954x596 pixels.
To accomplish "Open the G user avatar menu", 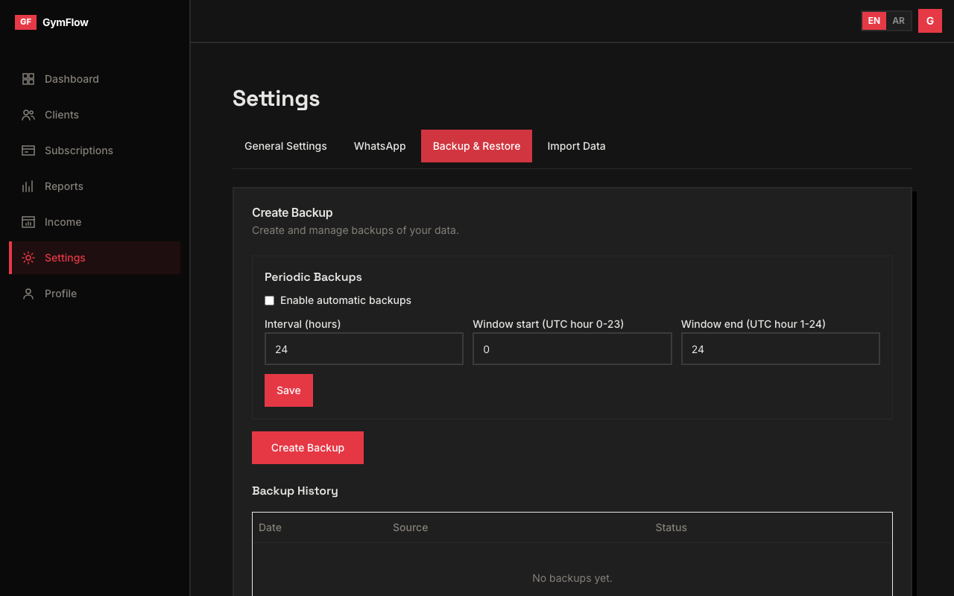I will [929, 21].
